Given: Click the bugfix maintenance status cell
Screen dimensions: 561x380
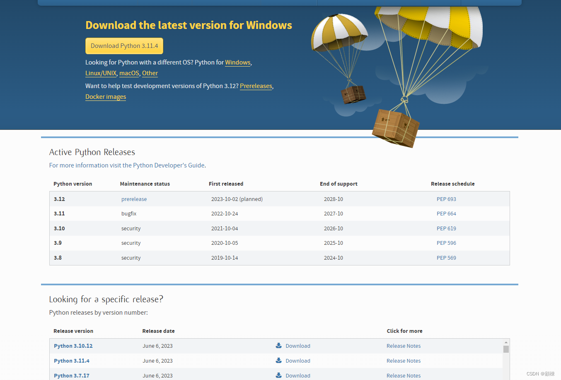Looking at the screenshot, I should pyautogui.click(x=129, y=214).
